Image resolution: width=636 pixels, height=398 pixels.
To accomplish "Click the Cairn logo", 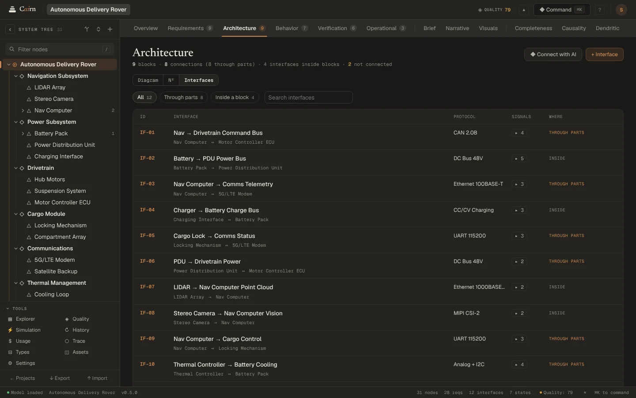I will 23,9.
